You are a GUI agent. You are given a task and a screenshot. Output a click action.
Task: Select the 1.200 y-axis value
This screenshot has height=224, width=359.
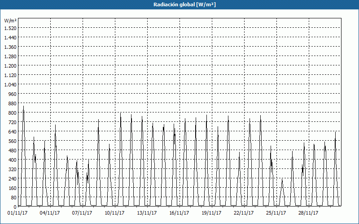click(x=10, y=65)
